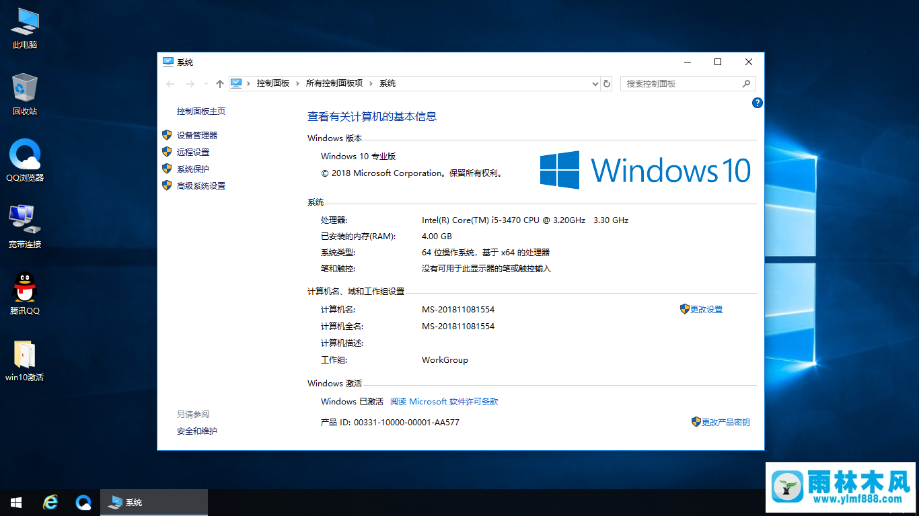The image size is (919, 516).
Task: Click the 查看有关计算机的基本信息 heading
Action: pyautogui.click(x=372, y=116)
